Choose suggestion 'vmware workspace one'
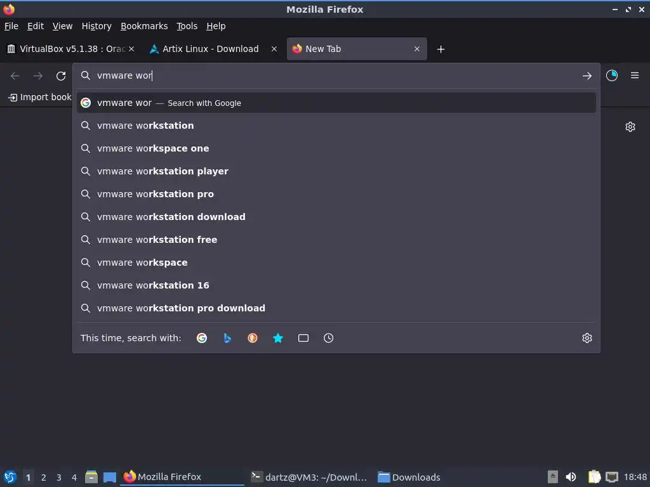 click(x=336, y=148)
